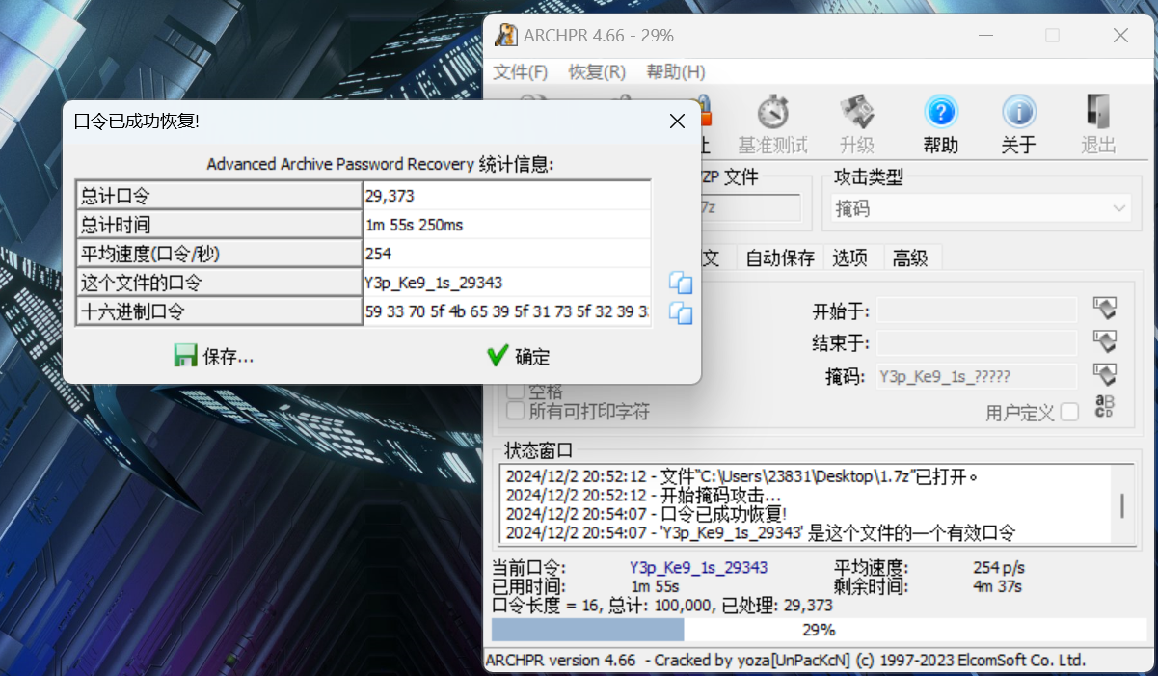This screenshot has height=676, width=1158.
Task: Switch to the 自动保存 tab
Action: [780, 257]
